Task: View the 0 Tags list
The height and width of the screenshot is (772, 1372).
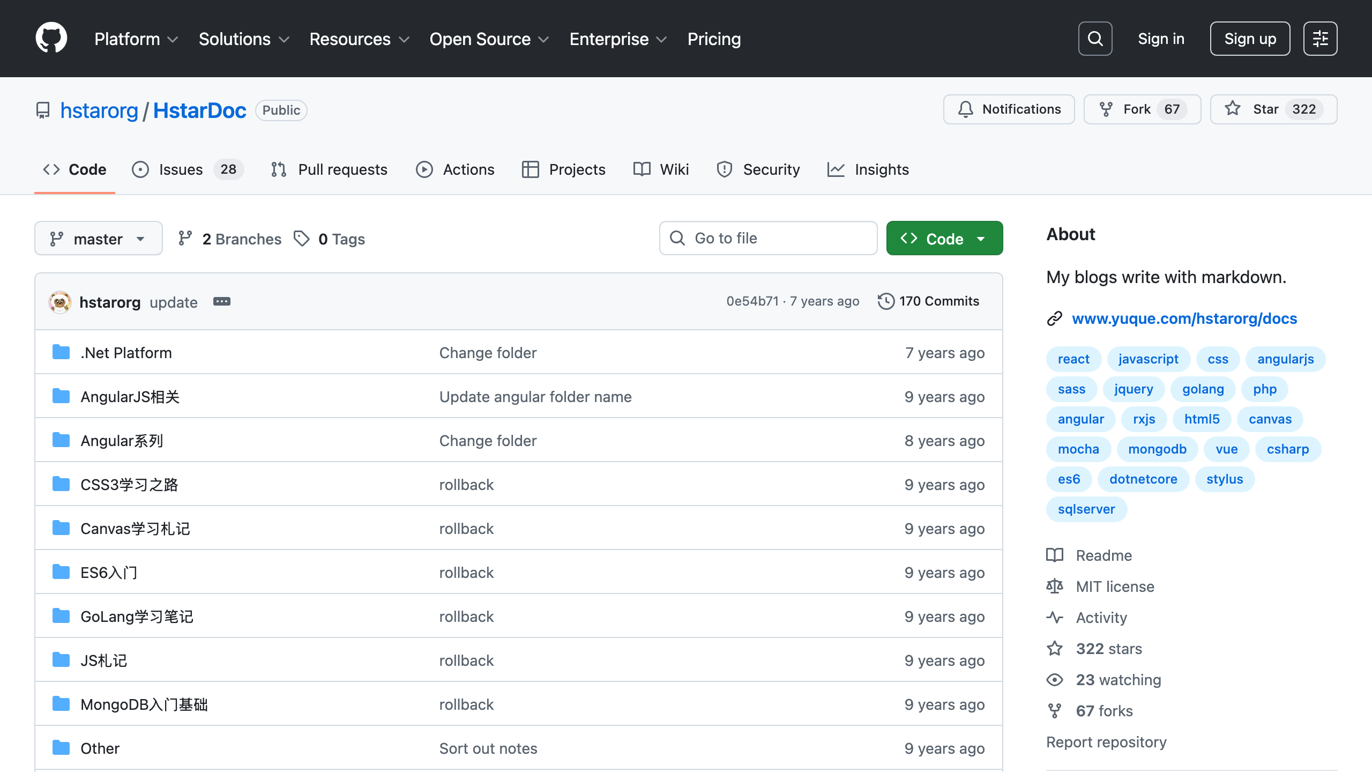Action: click(x=330, y=239)
